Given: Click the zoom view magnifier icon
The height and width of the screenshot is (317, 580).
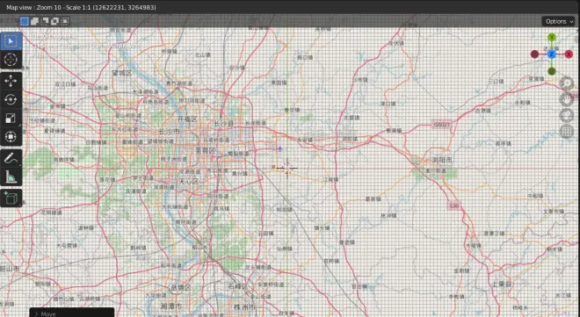Looking at the screenshot, I should [567, 83].
